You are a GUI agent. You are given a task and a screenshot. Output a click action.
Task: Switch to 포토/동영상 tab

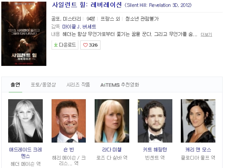[x=43, y=84]
